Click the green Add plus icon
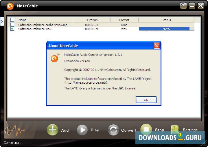 tap(53, 130)
